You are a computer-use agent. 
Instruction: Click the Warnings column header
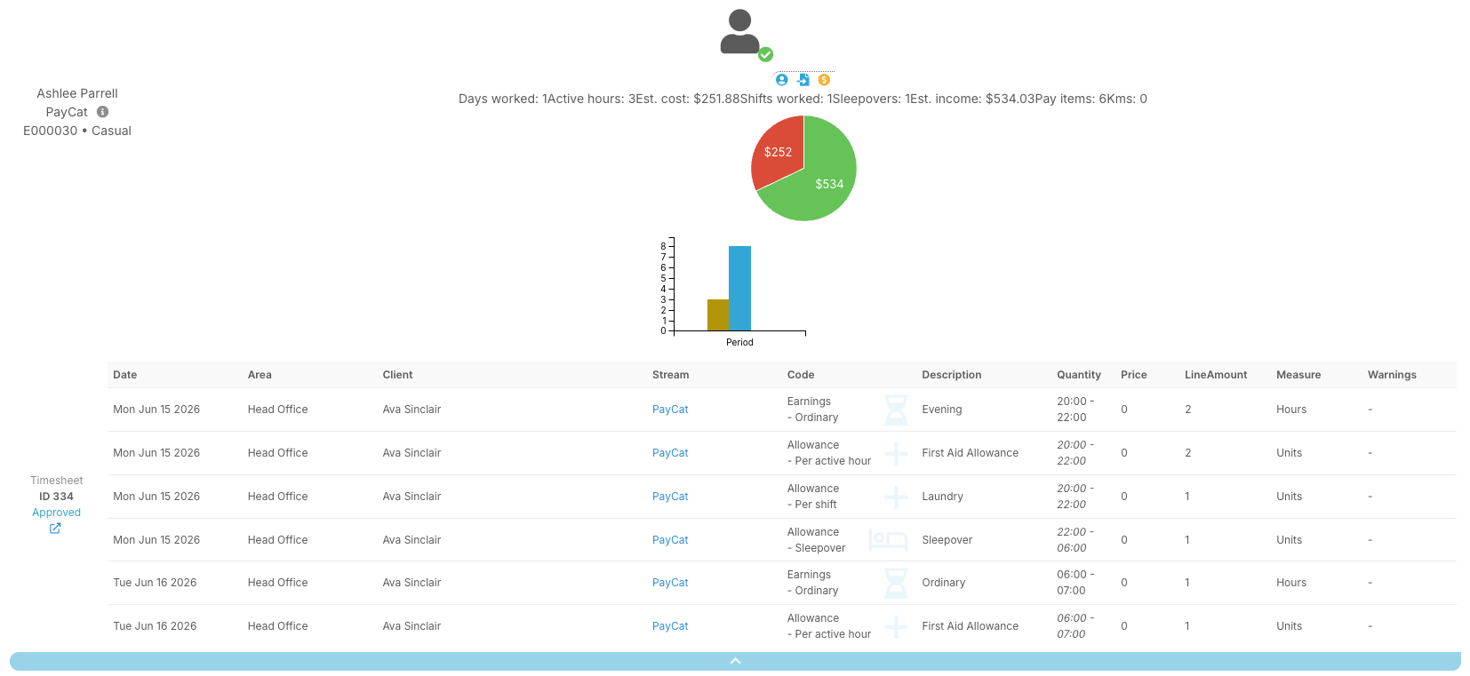pyautogui.click(x=1392, y=375)
